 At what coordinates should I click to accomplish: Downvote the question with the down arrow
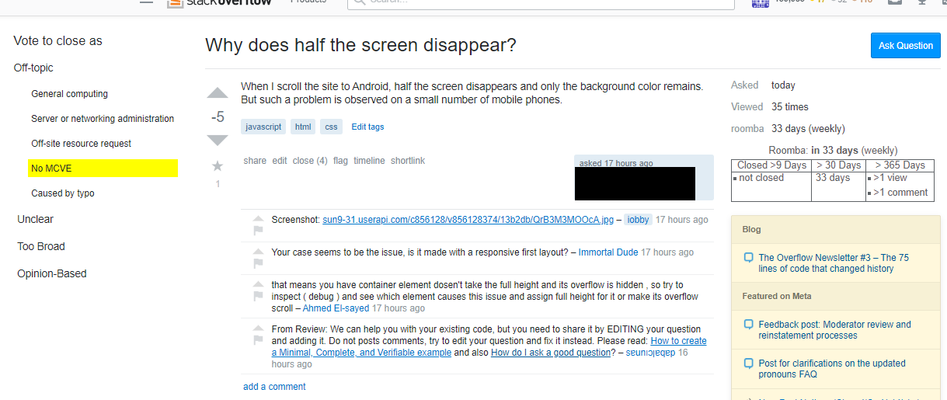tap(218, 140)
